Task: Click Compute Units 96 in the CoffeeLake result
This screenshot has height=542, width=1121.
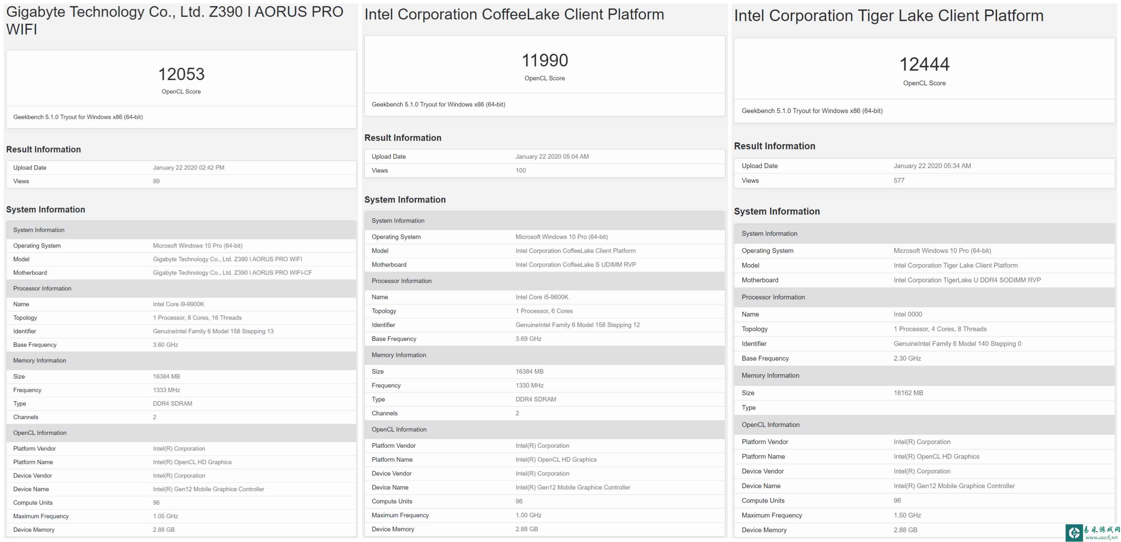Action: (519, 502)
